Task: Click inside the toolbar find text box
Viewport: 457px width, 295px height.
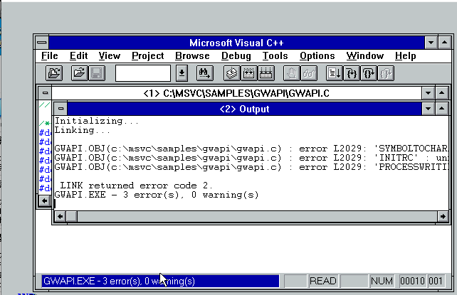Action: tap(143, 73)
